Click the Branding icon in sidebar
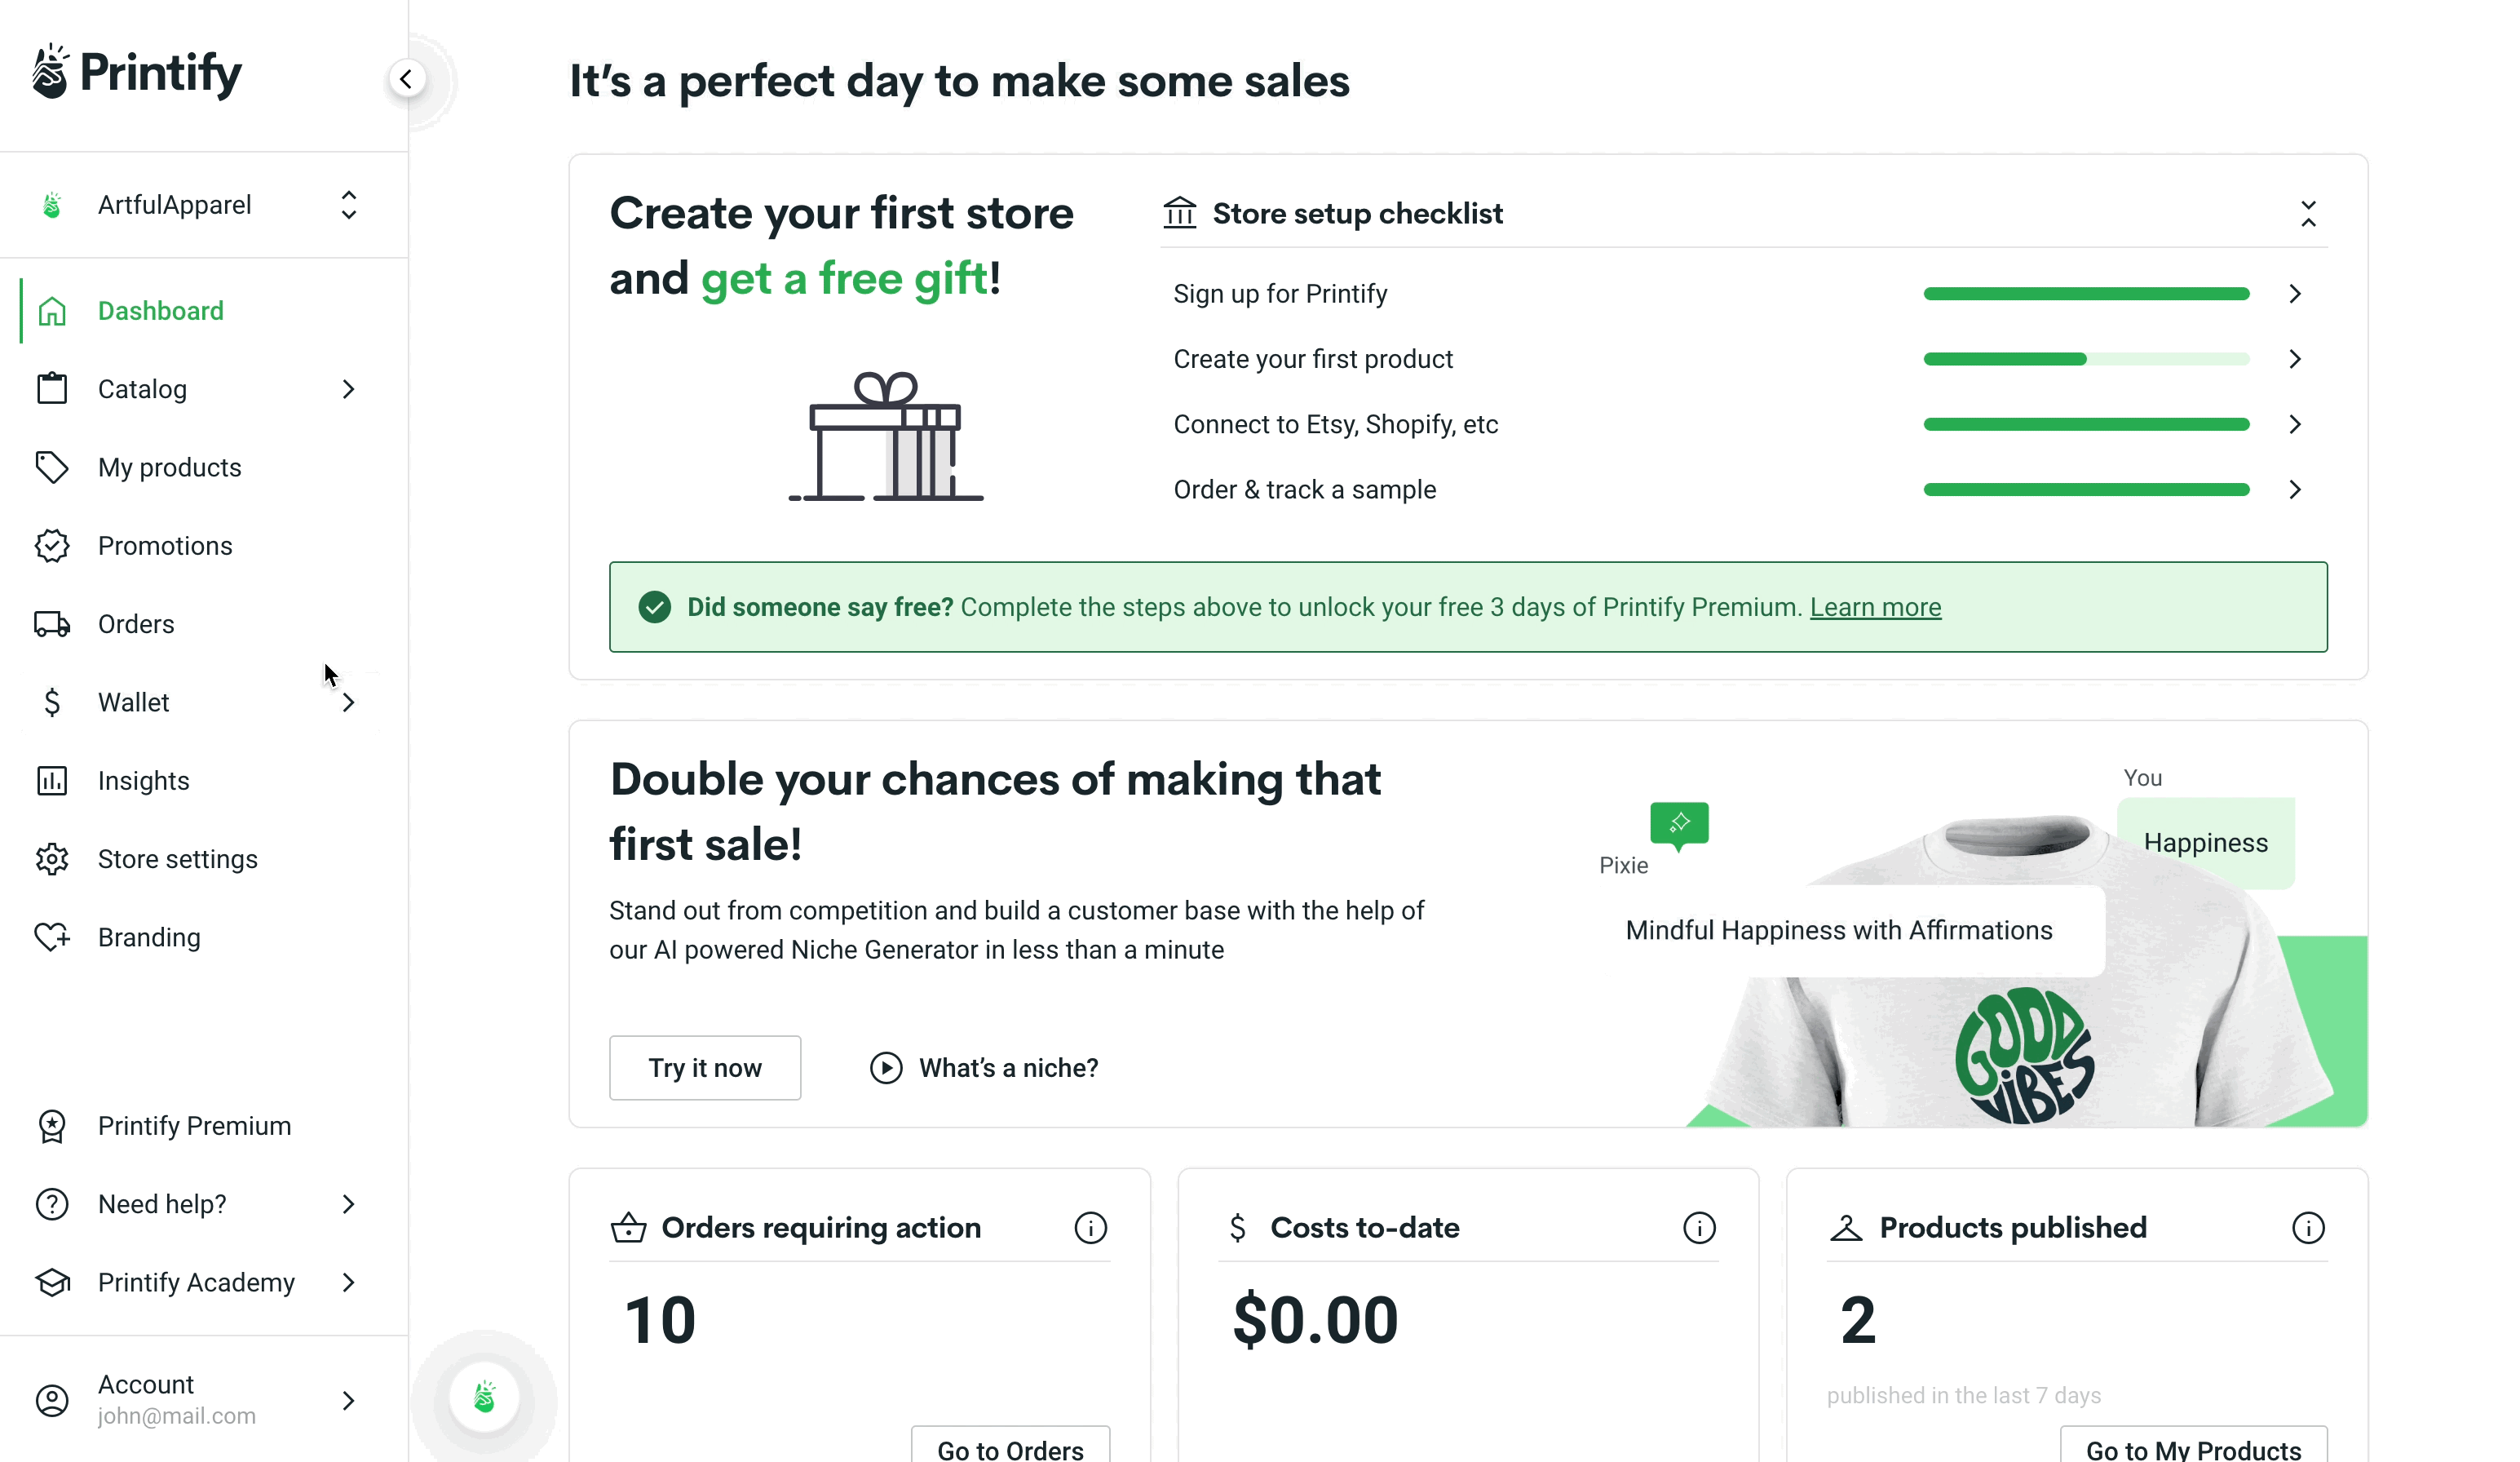Image resolution: width=2520 pixels, height=1462 pixels. tap(52, 937)
